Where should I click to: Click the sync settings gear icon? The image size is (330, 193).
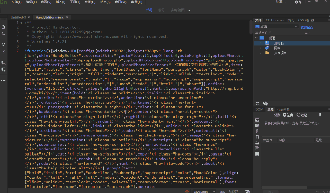[x=298, y=2]
